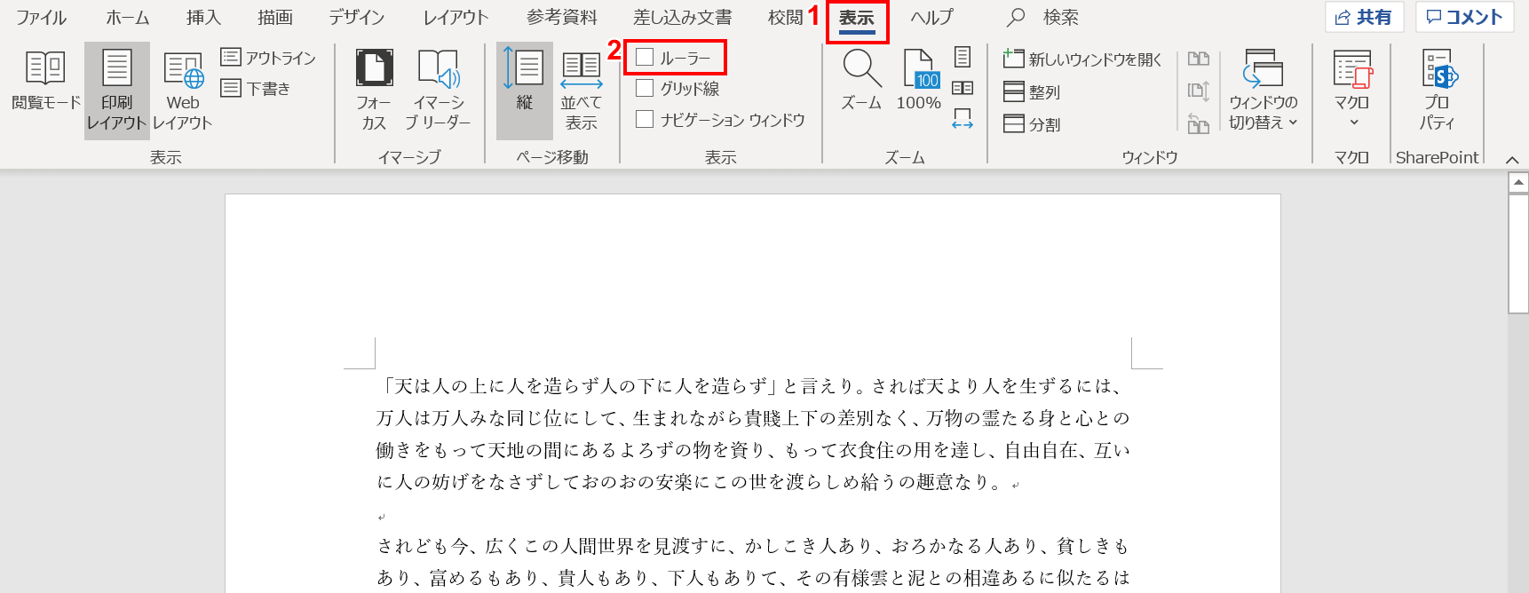Arrange all windows (整列)
Viewport: 1529px width, 593px height.
pos(1032,92)
